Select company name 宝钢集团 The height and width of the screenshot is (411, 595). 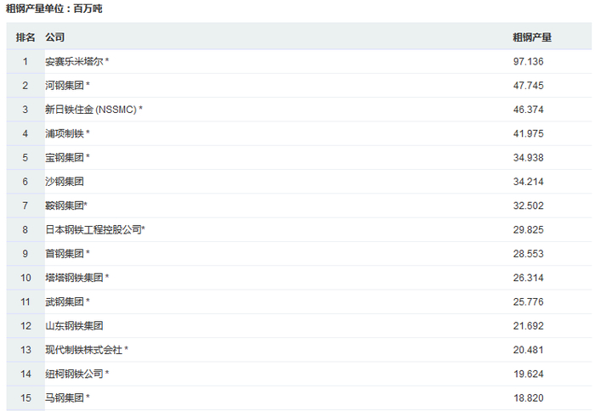tap(65, 157)
